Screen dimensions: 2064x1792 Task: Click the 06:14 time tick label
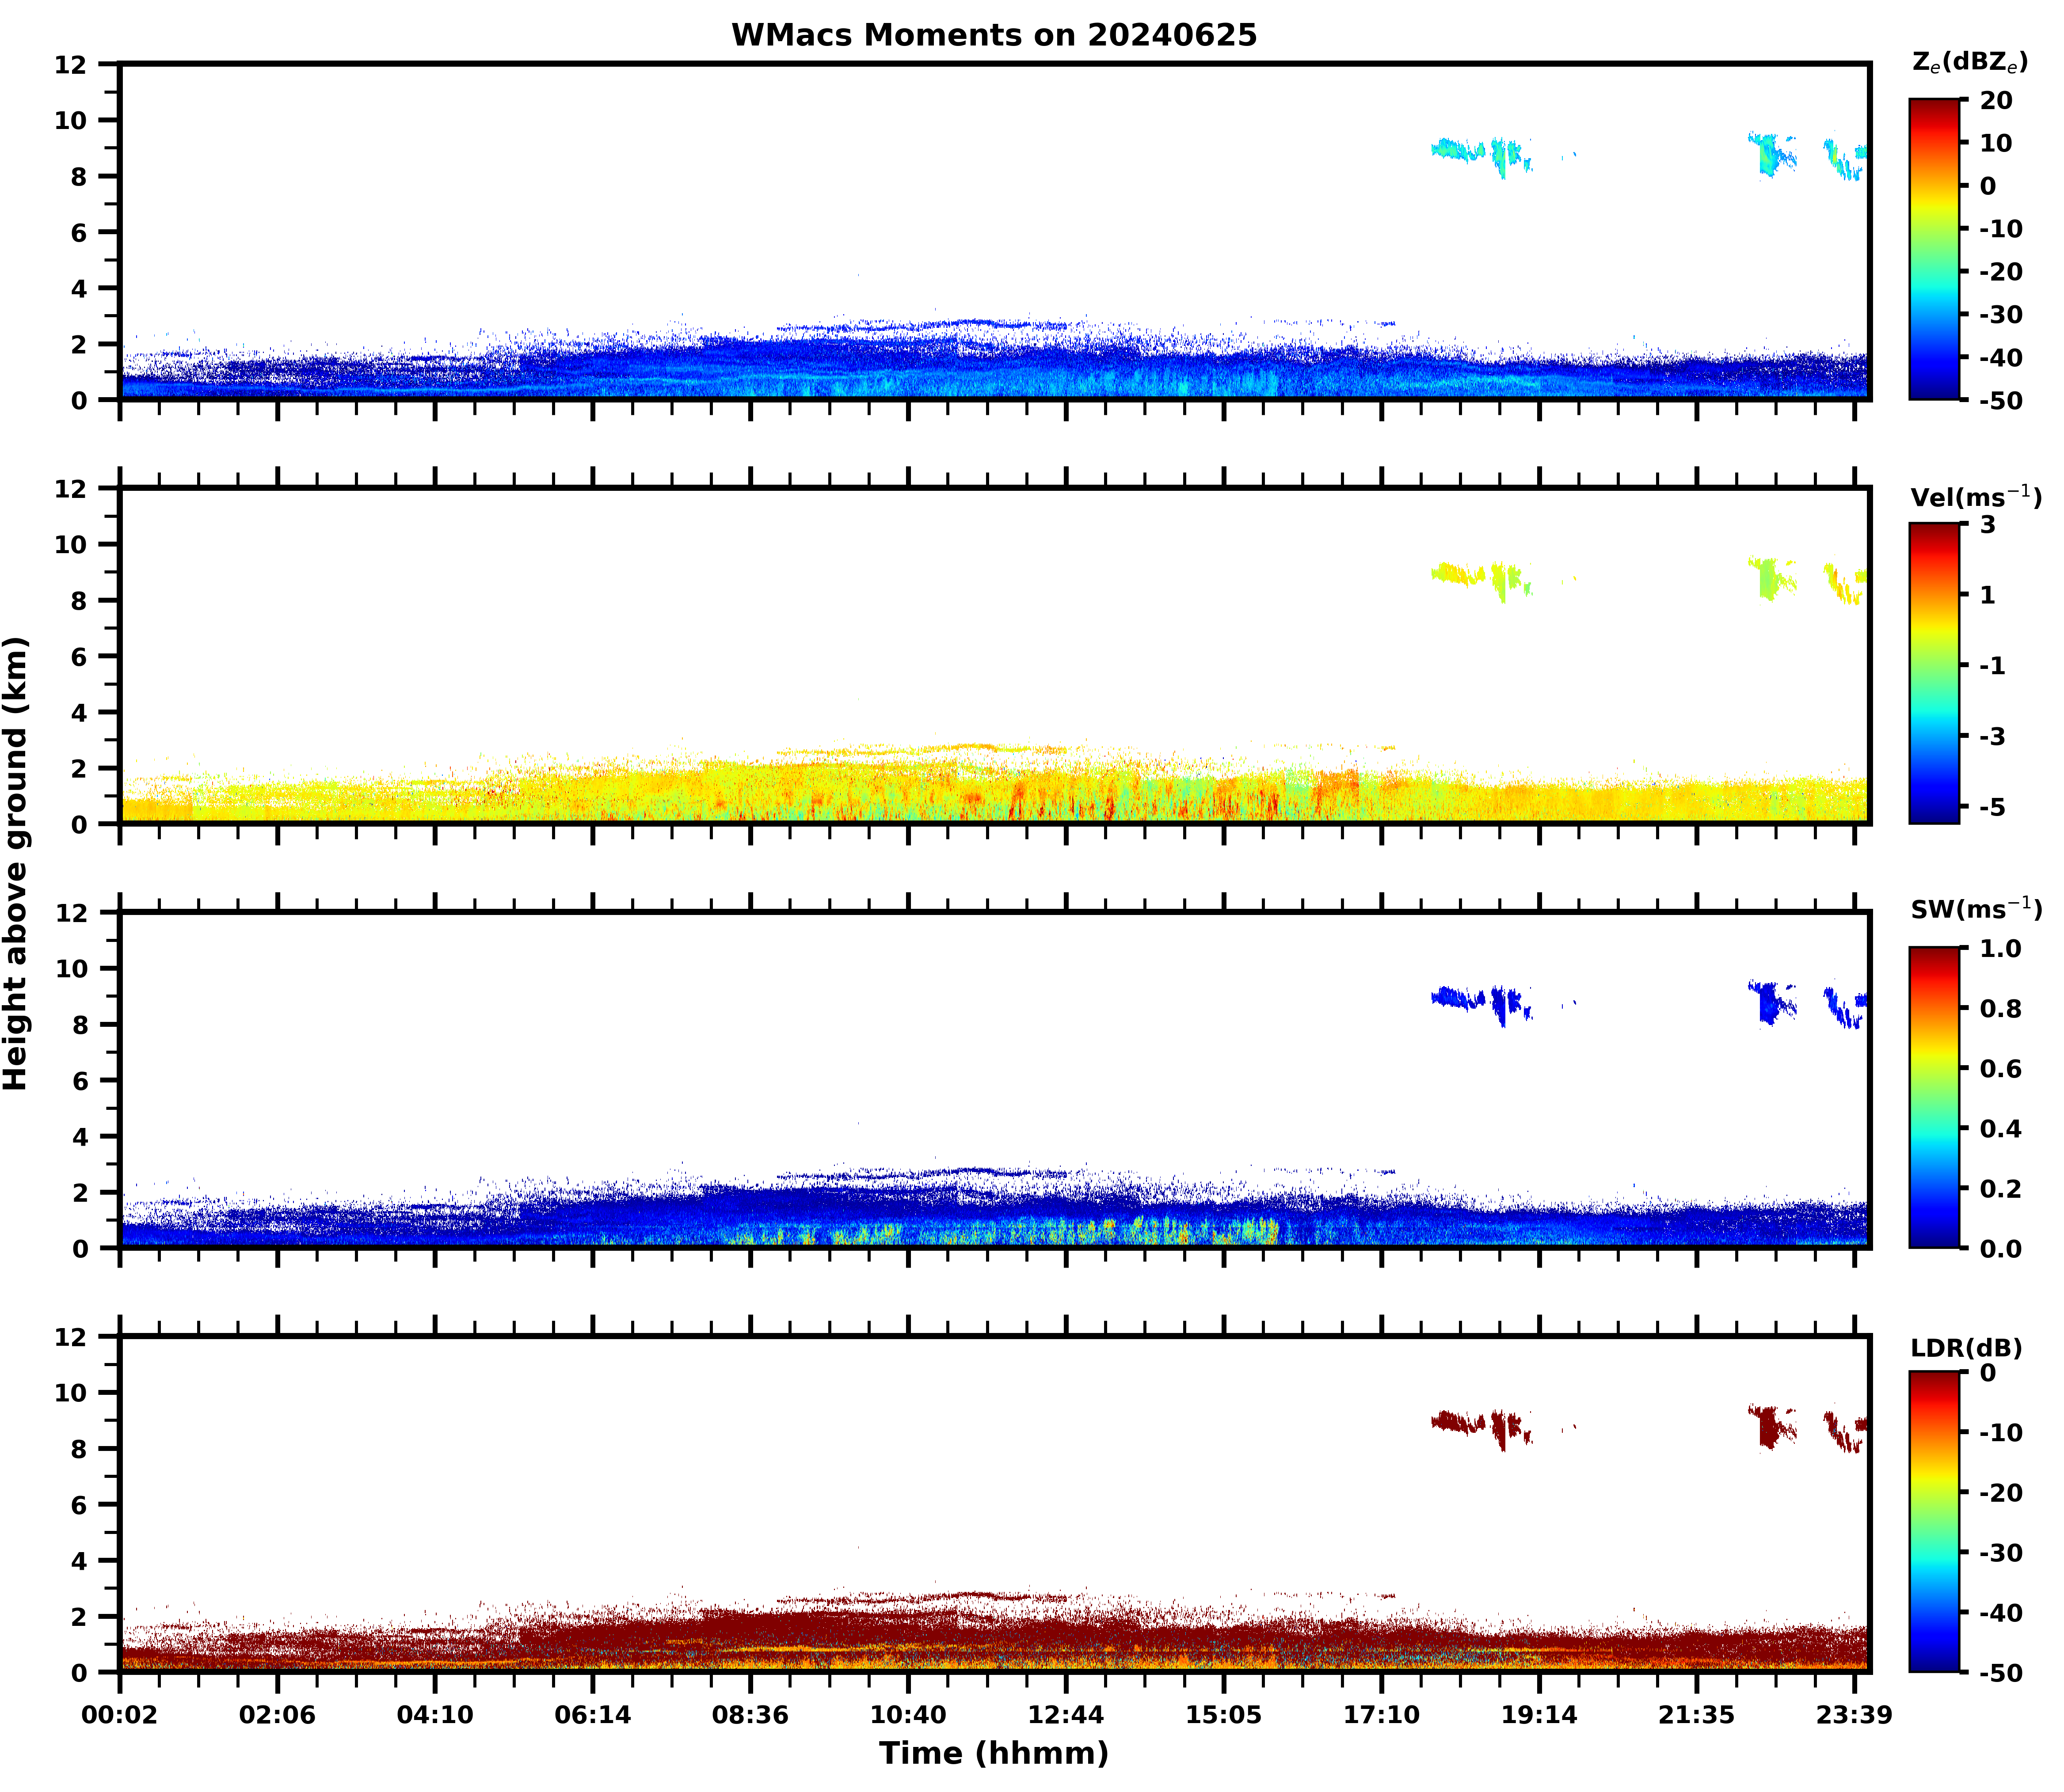point(592,1716)
